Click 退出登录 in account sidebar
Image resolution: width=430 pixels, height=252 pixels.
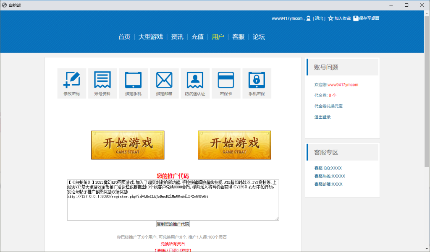pos(322,117)
